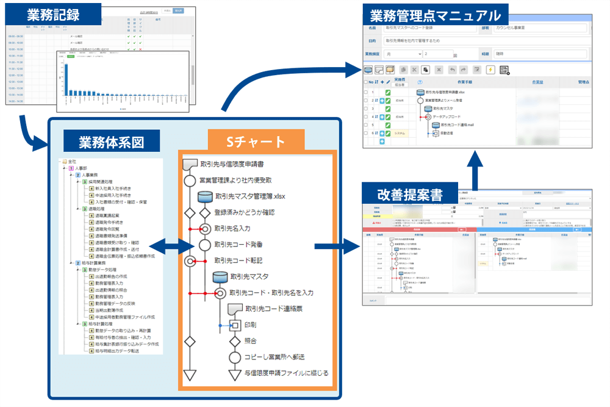Viewport: 610px width, 407px height.
Task: Toggle the select-all checkbox beside No header
Action: (366, 81)
